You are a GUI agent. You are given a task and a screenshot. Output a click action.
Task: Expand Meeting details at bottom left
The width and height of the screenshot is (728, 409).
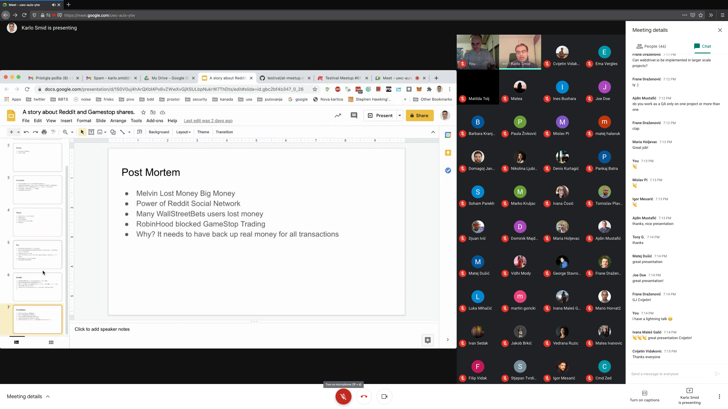click(x=28, y=397)
